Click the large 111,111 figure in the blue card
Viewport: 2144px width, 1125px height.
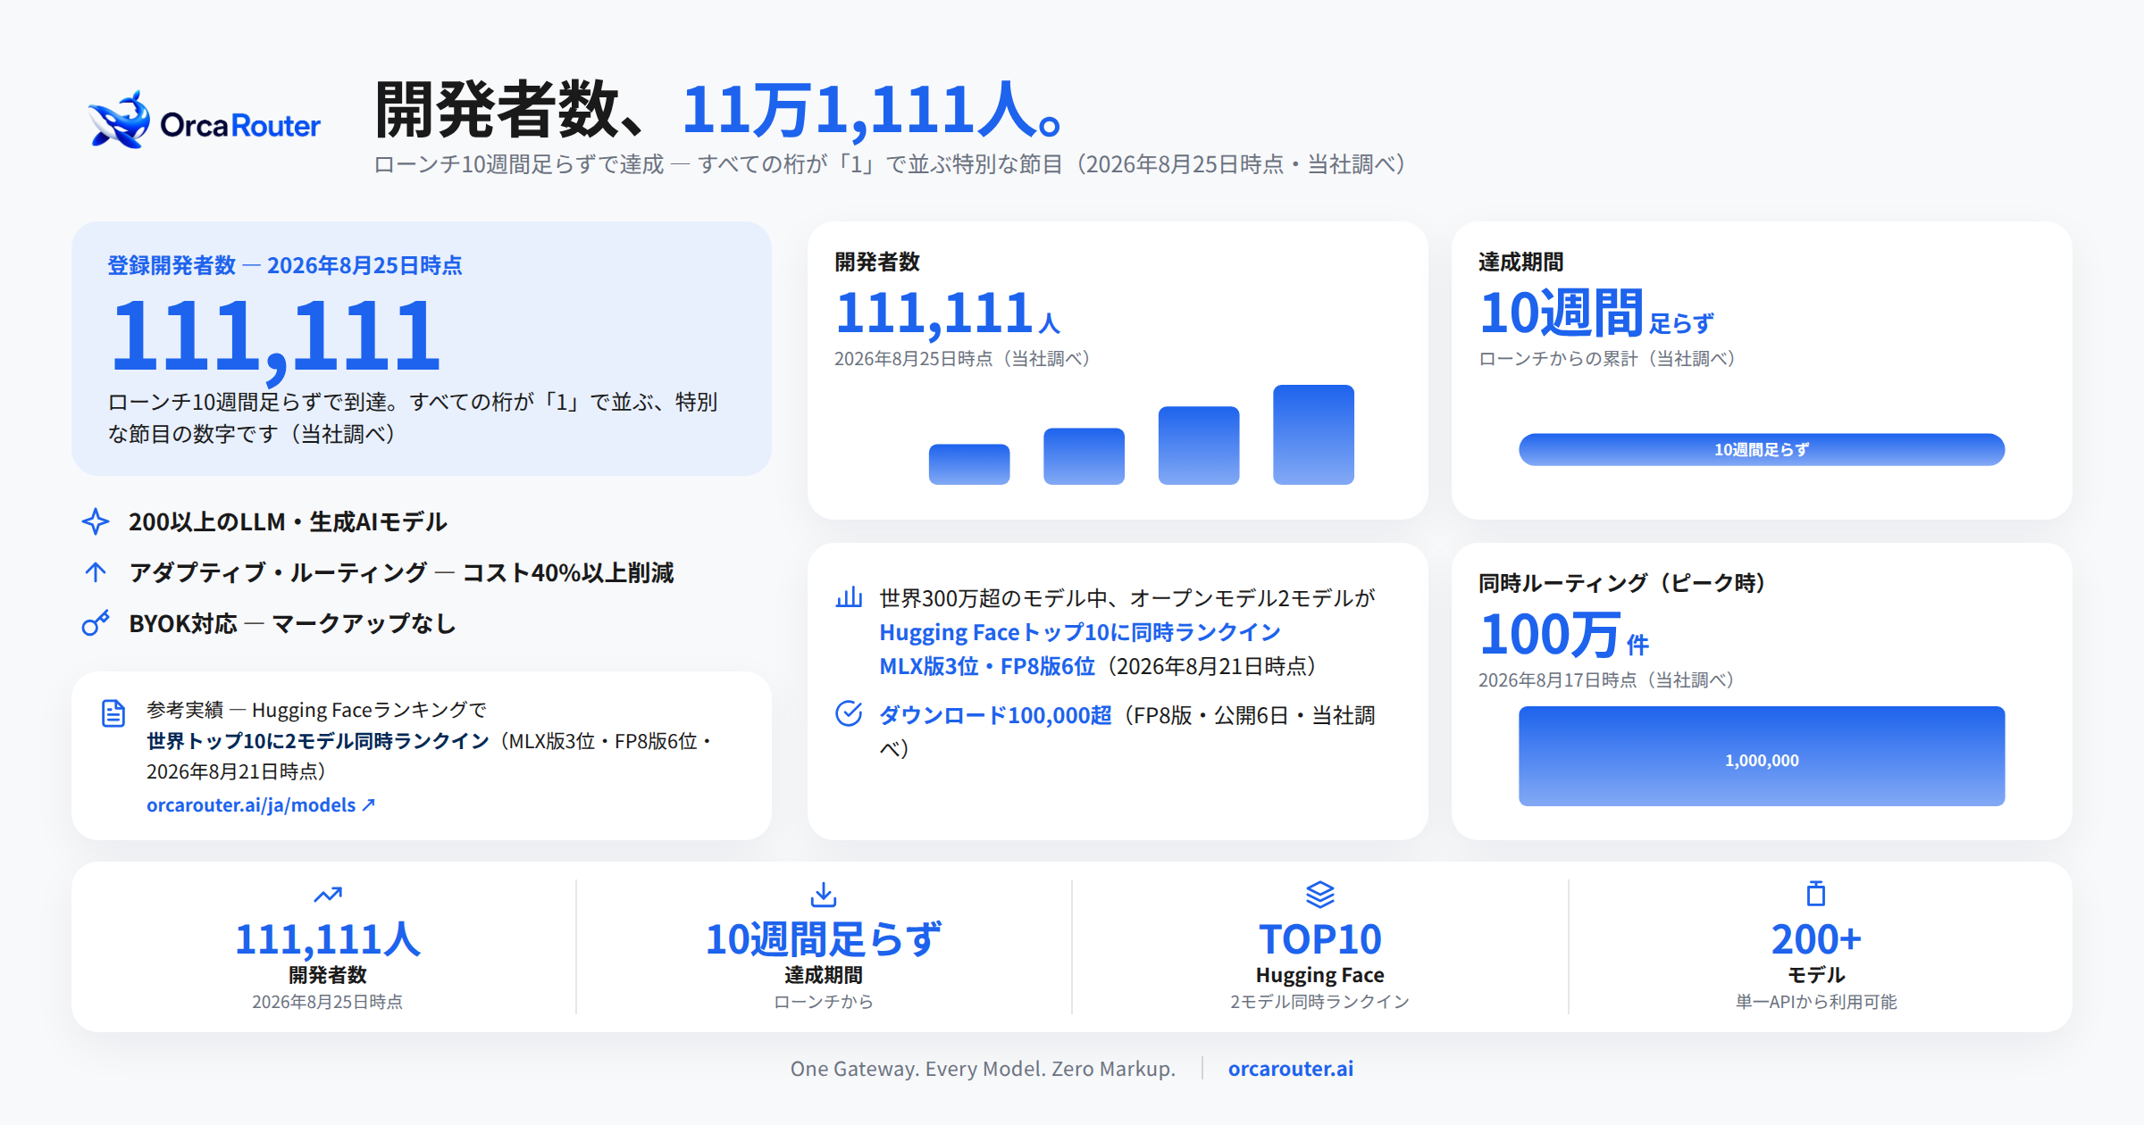276,336
